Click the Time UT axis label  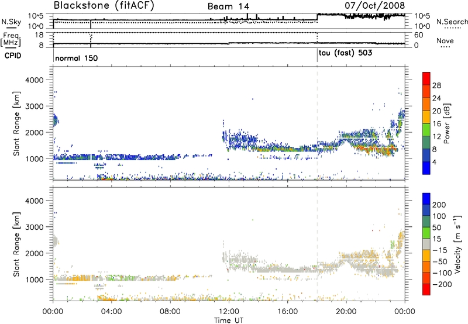pos(229,320)
